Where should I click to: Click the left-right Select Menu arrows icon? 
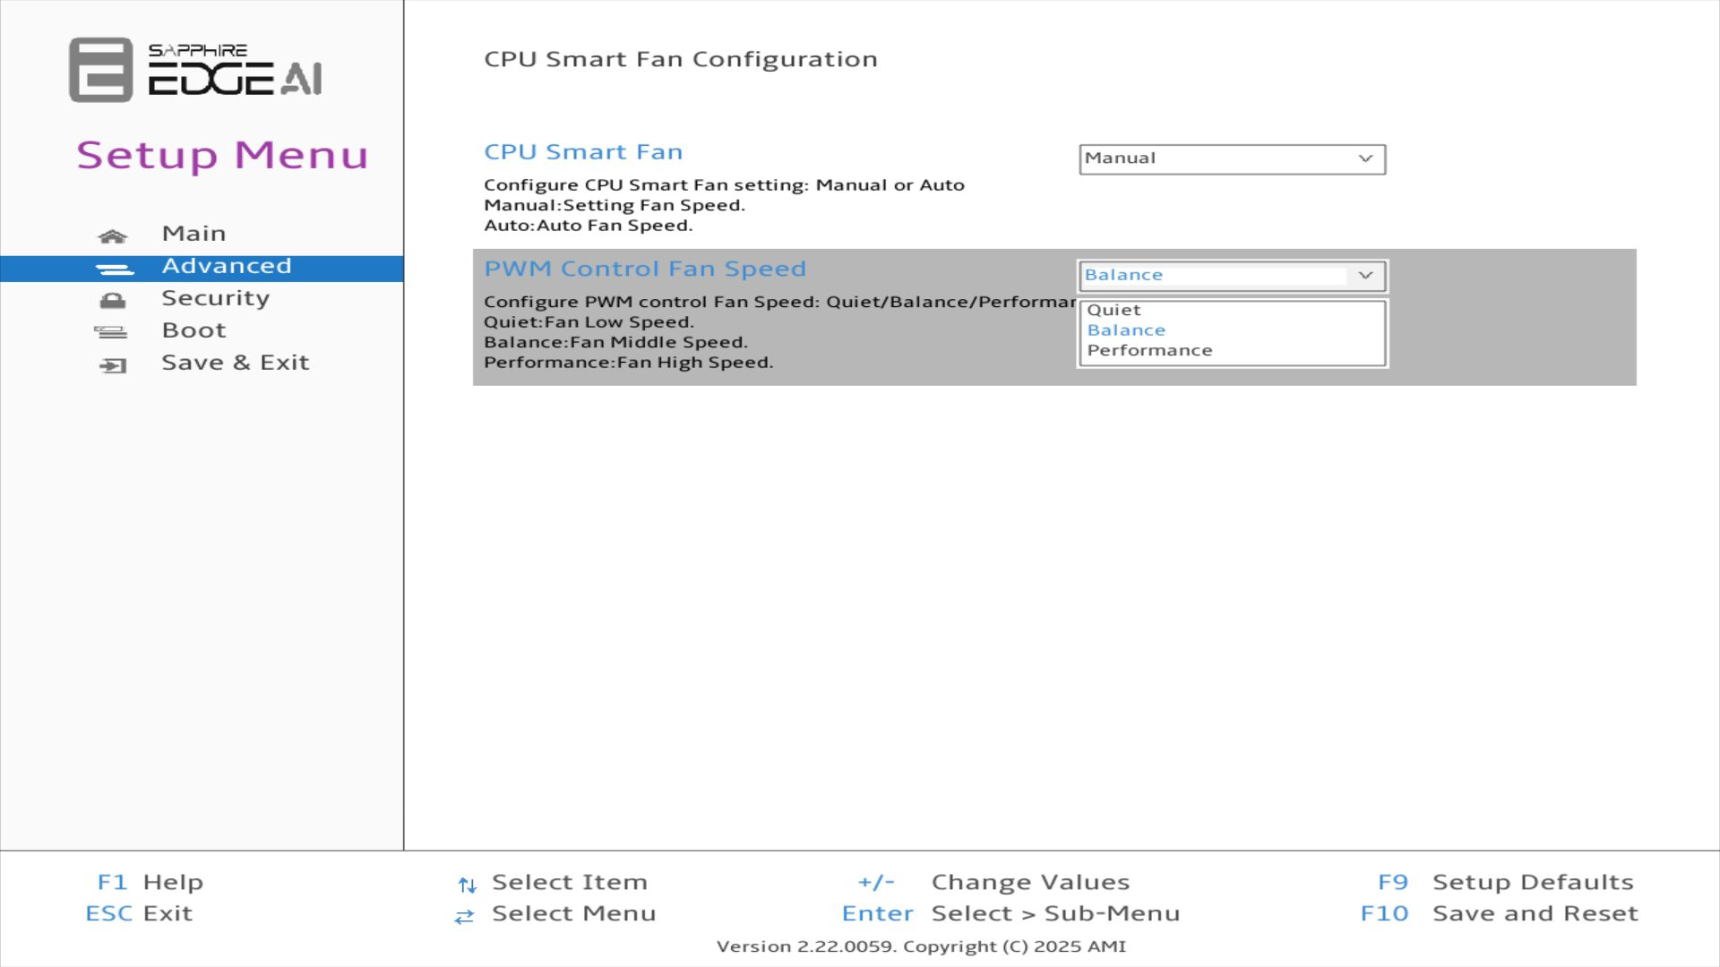coord(464,917)
